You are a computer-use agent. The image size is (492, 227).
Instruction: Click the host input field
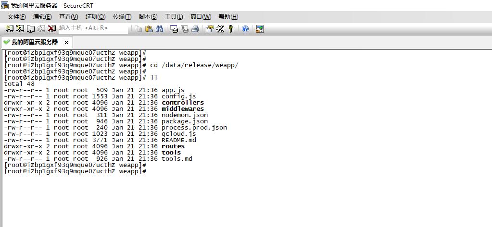pyautogui.click(x=93, y=28)
